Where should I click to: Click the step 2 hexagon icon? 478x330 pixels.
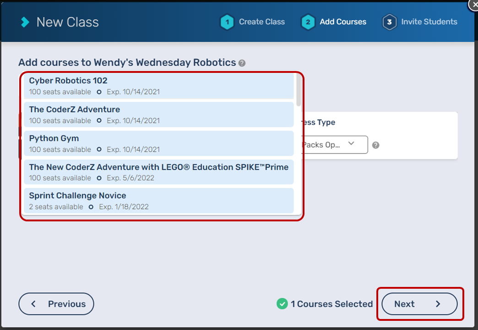click(x=308, y=22)
